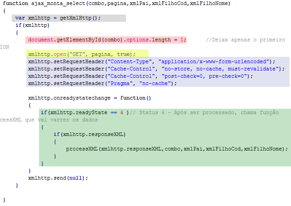Viewport: 291px width, 206px height.
Task: Click the xmlhttp.open("GET", pagina, true) line
Action: point(82,55)
